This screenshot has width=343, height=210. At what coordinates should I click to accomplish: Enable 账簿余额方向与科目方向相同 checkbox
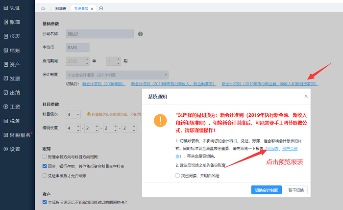[x=45, y=157]
